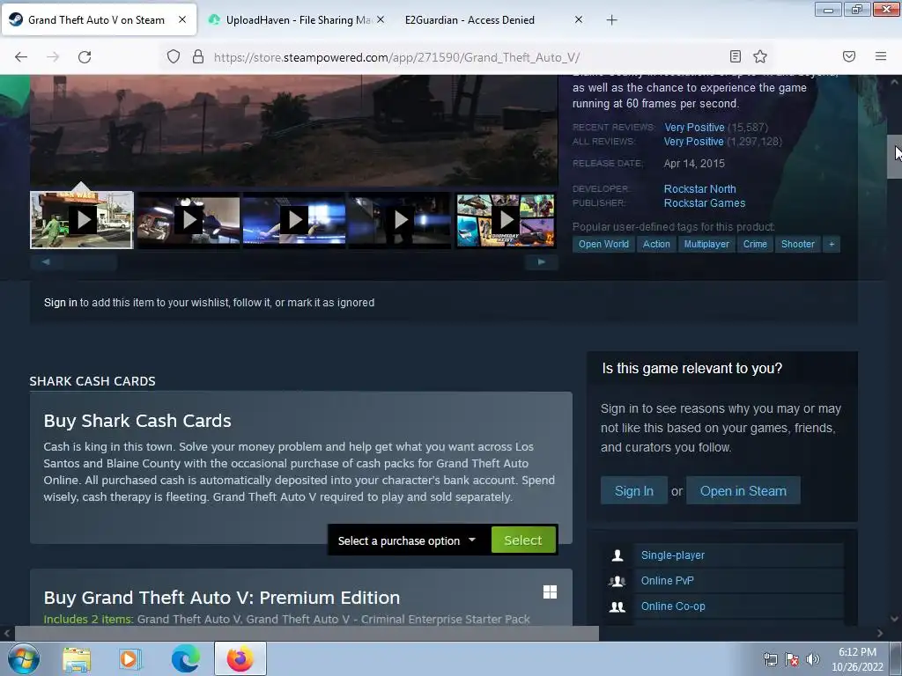This screenshot has height=676, width=902.
Task: Play the fourth dark video thumbnail
Action: click(x=400, y=219)
